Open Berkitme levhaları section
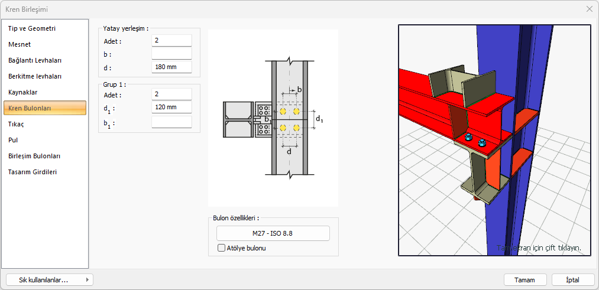 click(x=35, y=76)
